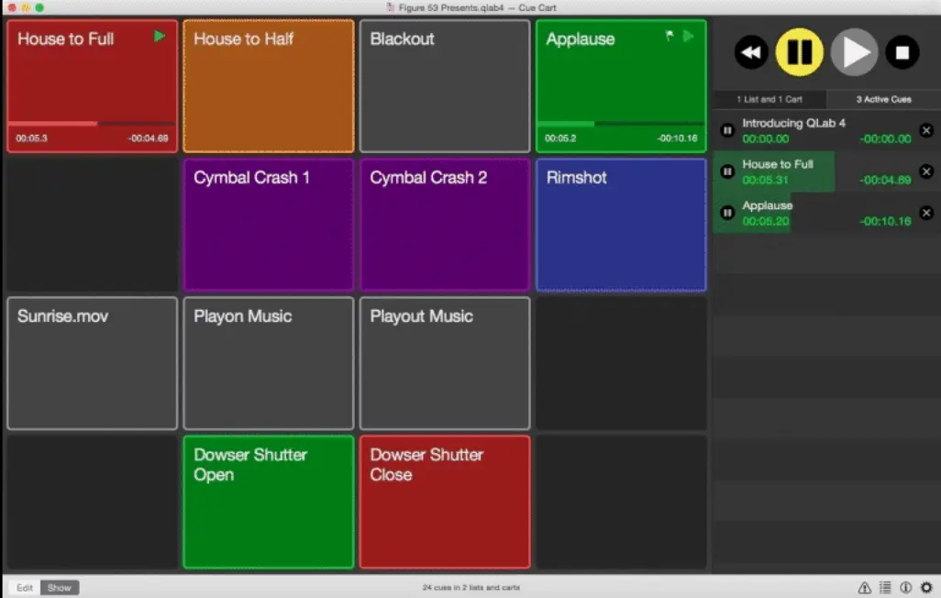The height and width of the screenshot is (598, 941).
Task: Trigger the Dowser Shutter Close tile
Action: click(445, 502)
